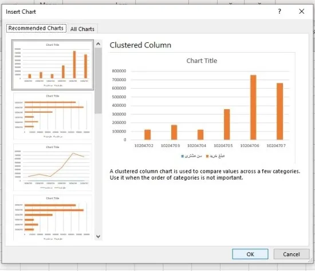Close the Insert Chart dialog
315x271 pixels.
(301, 11)
